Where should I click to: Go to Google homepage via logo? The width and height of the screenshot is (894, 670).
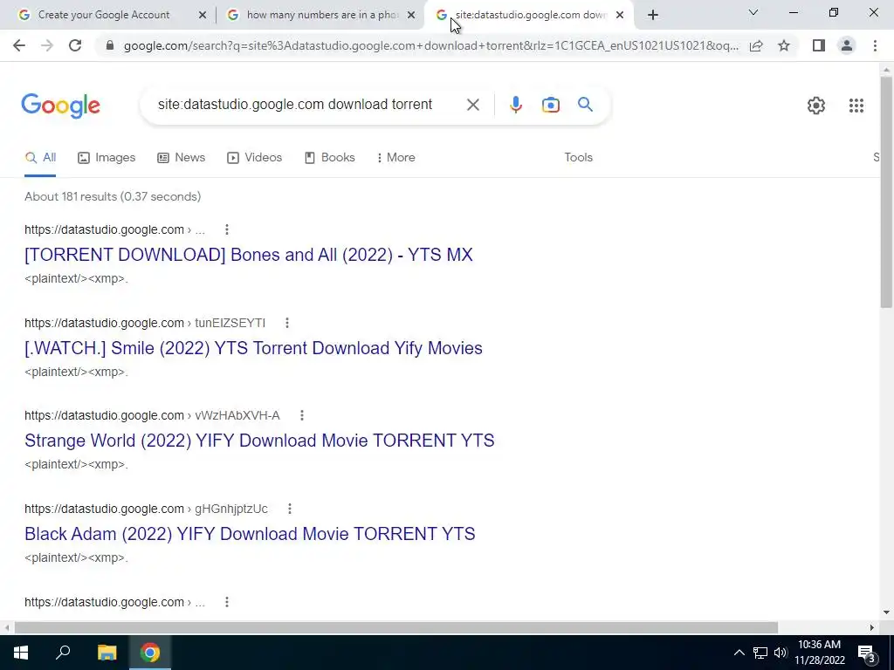tap(60, 106)
